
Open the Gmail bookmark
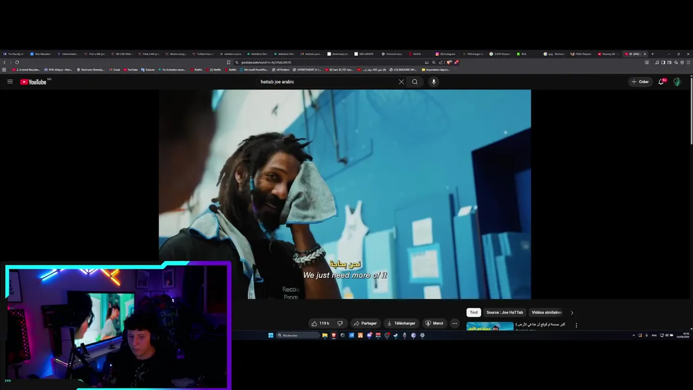pyautogui.click(x=114, y=70)
